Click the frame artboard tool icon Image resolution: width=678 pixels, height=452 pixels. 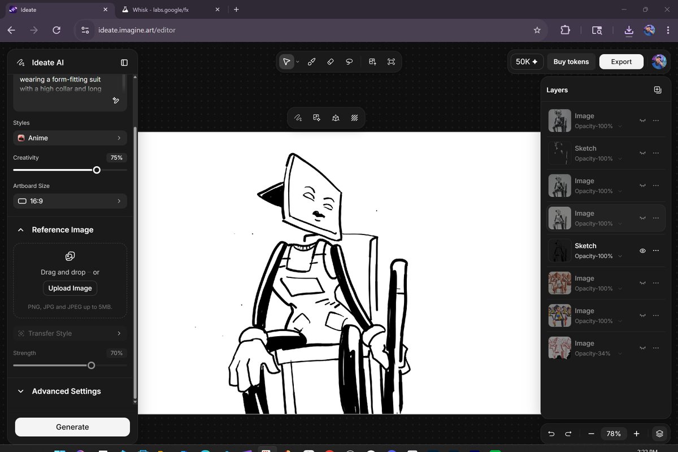click(x=391, y=62)
